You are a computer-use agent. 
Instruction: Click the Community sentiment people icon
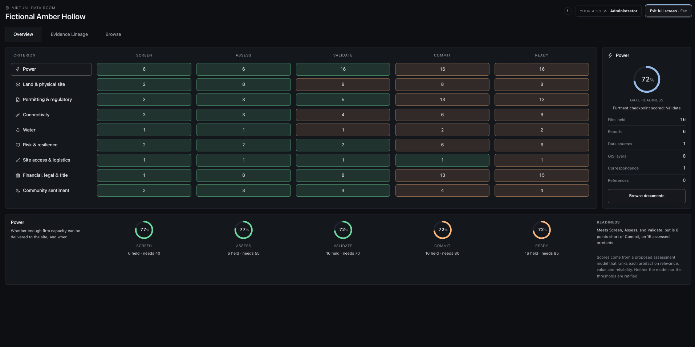click(x=18, y=191)
